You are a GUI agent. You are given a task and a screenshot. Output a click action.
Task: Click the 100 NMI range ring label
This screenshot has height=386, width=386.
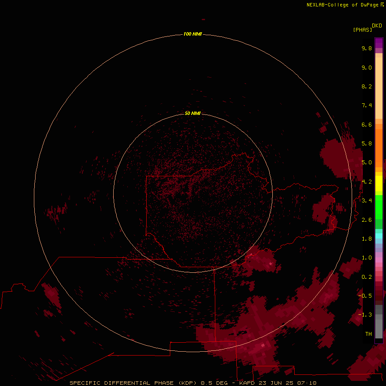click(193, 34)
